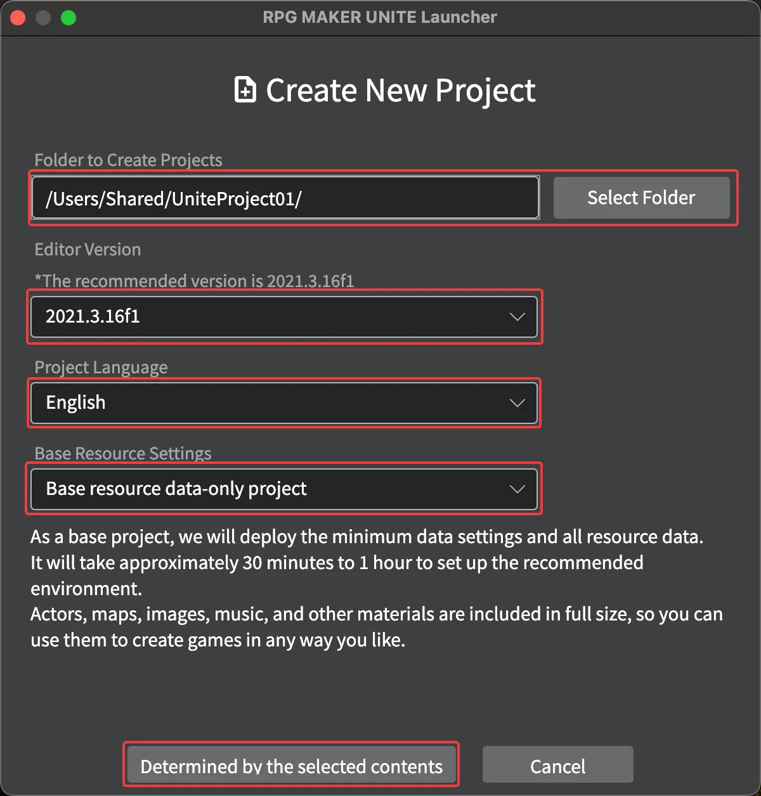Click into the /Users/Shared/UniteProject01/ path field

(x=285, y=198)
